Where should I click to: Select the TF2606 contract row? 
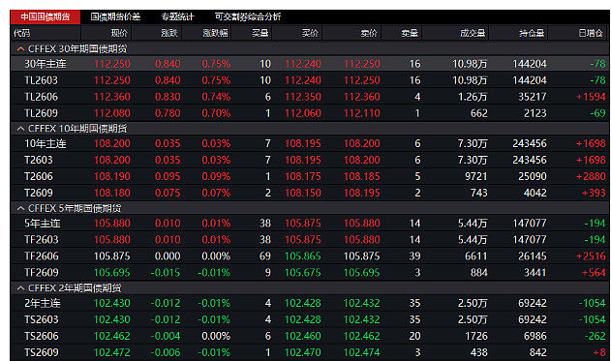point(310,256)
